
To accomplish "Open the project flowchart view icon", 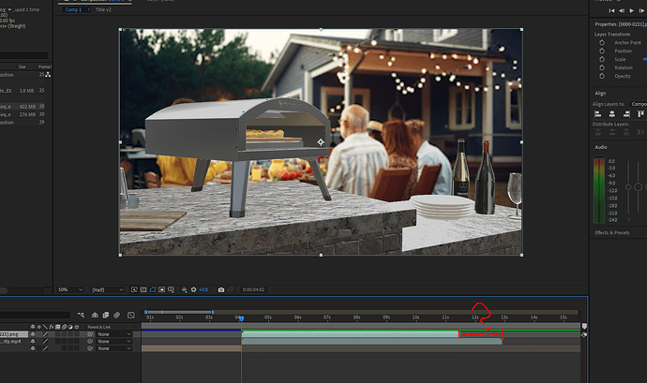I will click(48, 75).
